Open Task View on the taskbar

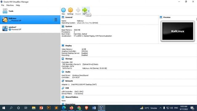pos(26,108)
